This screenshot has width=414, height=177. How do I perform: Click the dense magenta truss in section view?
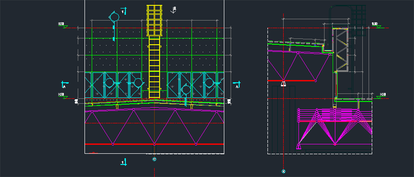pyautogui.click(x=336, y=126)
